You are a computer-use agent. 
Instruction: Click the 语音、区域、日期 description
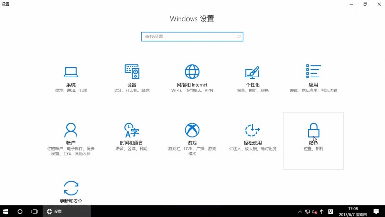tap(131, 149)
